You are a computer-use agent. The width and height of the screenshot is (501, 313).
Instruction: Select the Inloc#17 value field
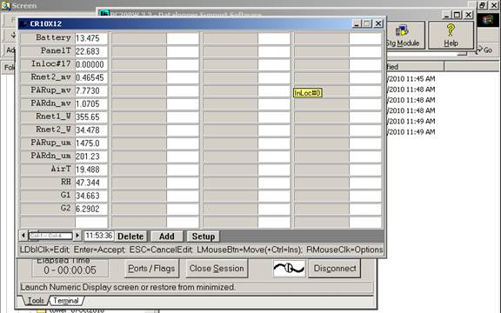91,64
